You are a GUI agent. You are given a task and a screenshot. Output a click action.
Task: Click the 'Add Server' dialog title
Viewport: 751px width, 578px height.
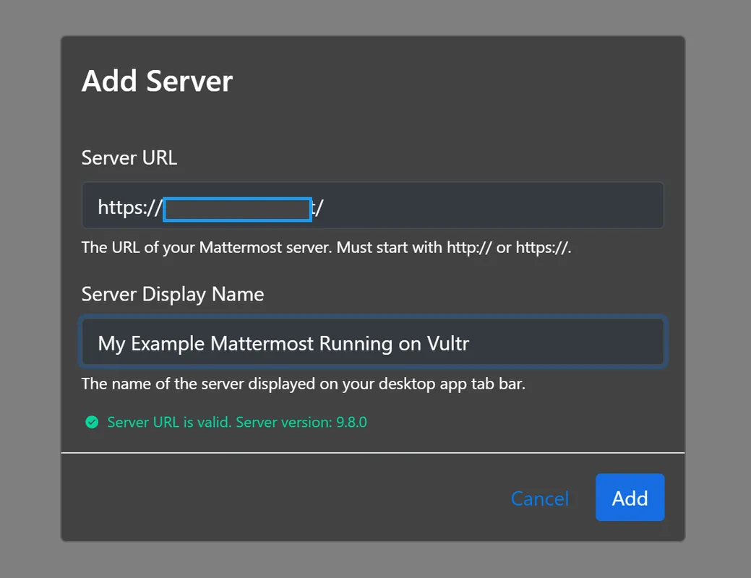(157, 80)
